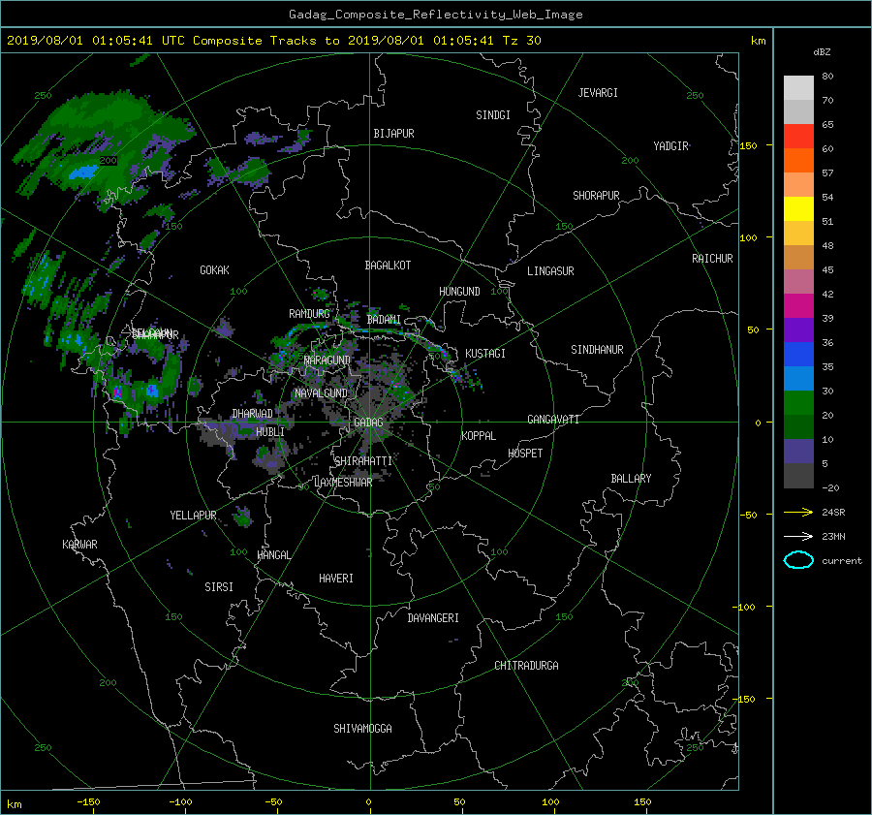Pick the blue 35 dBZ color swatch
Viewport: 872px width, 815px height.
pyautogui.click(x=798, y=354)
